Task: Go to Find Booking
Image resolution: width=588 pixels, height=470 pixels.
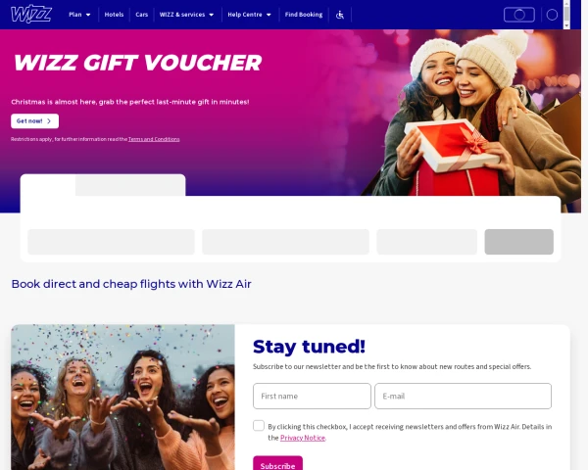Action: pyautogui.click(x=304, y=15)
